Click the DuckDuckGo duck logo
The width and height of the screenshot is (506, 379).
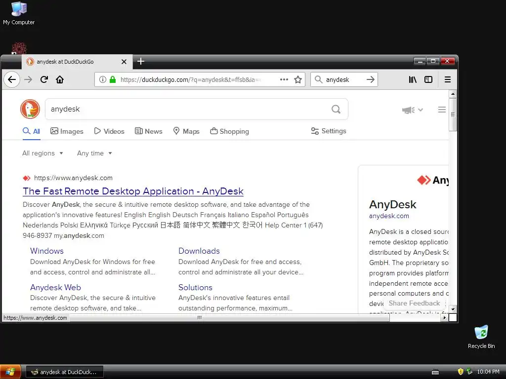point(30,109)
